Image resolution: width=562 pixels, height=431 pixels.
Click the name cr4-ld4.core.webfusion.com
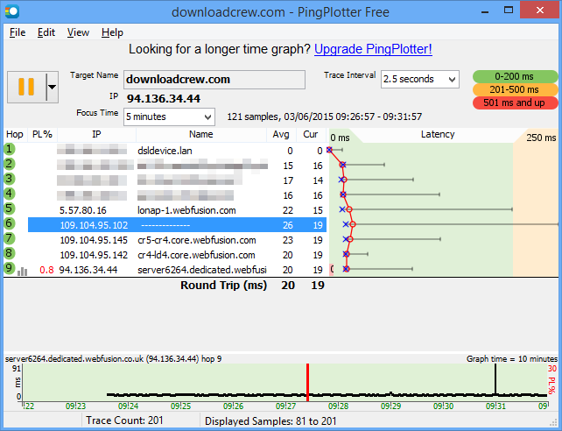click(x=196, y=255)
